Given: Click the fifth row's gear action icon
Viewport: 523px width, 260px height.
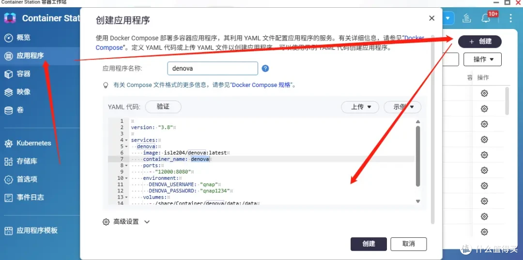Looking at the screenshot, I should (484, 155).
